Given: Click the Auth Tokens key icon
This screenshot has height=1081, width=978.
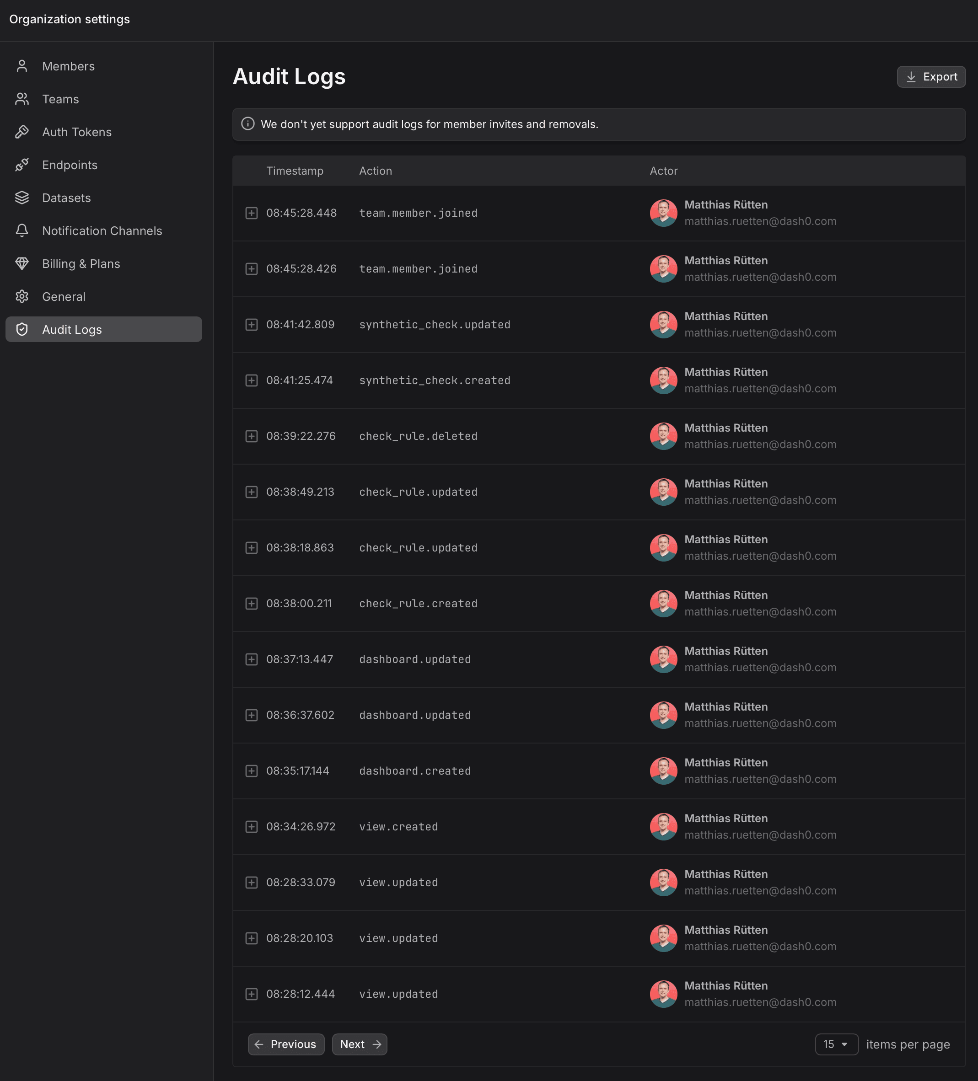Looking at the screenshot, I should tap(22, 132).
